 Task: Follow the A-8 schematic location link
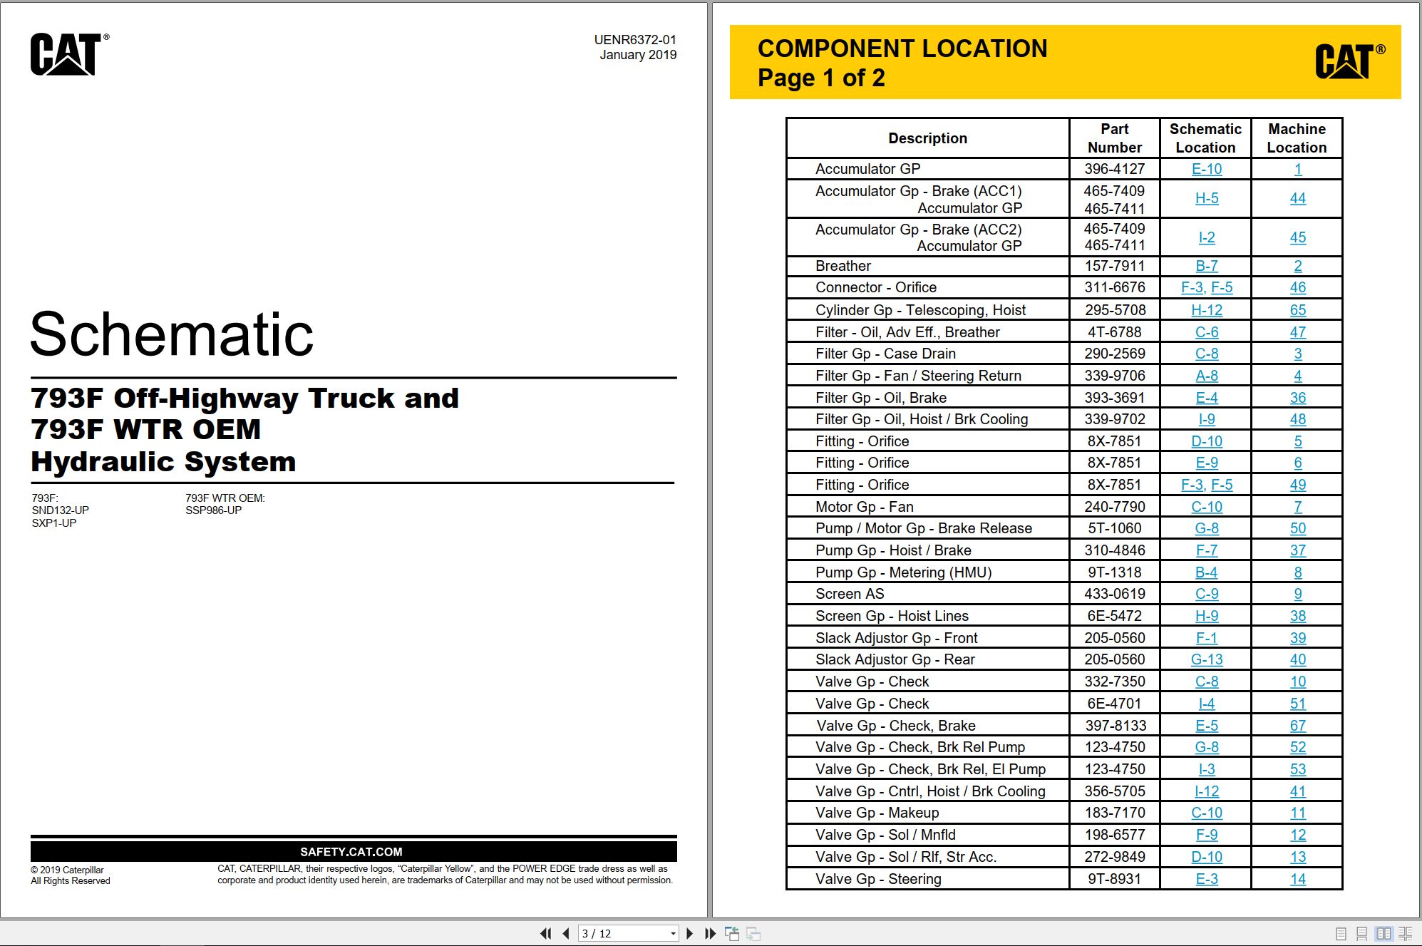[1207, 376]
